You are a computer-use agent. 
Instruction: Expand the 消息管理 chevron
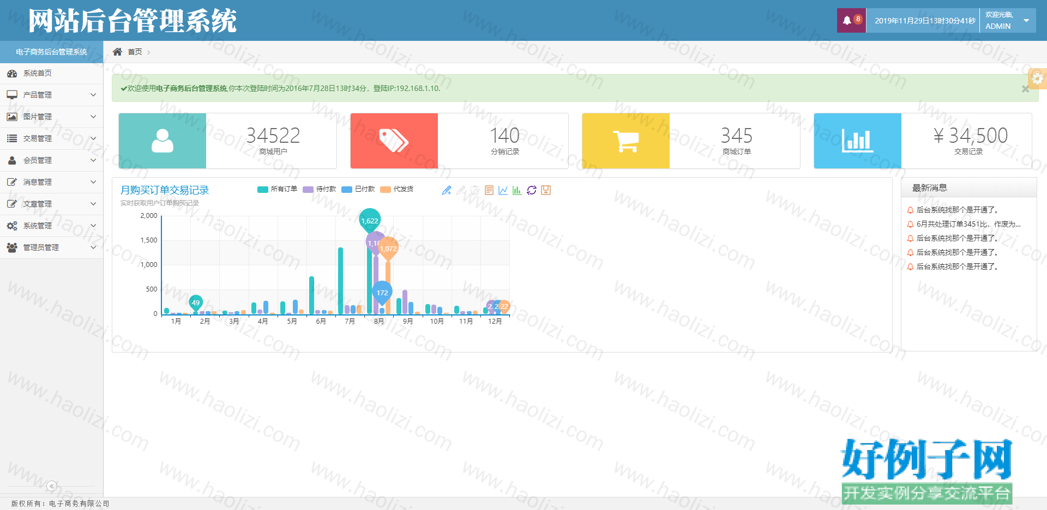pos(93,182)
